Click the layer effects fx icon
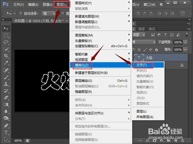The image size is (193, 144). pyautogui.click(x=148, y=141)
